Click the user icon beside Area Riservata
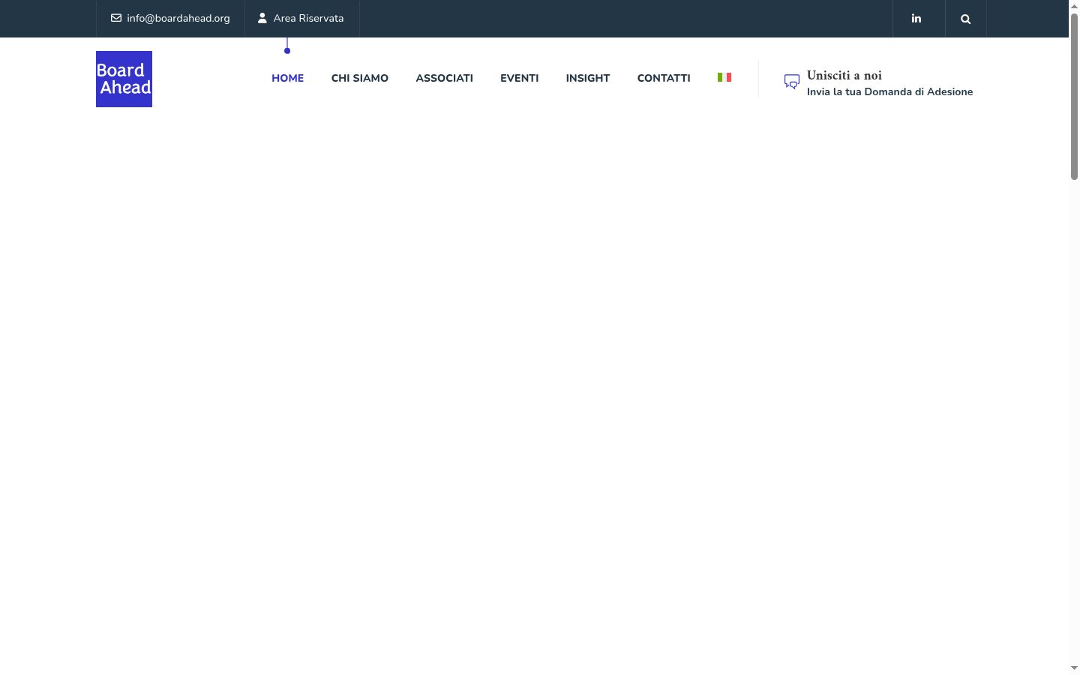Image resolution: width=1080 pixels, height=675 pixels. (x=262, y=18)
